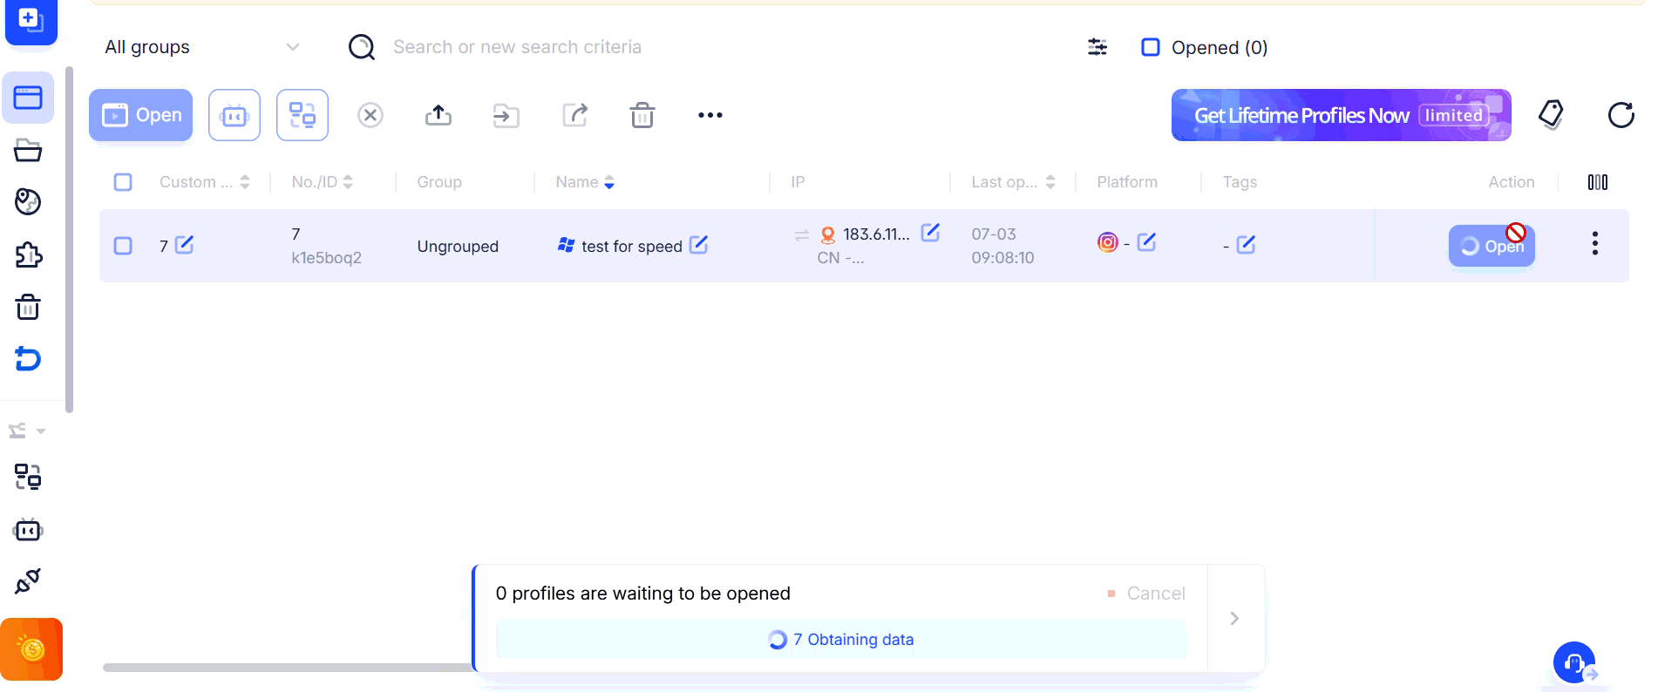
Task: Click the Group column header
Action: tap(439, 182)
